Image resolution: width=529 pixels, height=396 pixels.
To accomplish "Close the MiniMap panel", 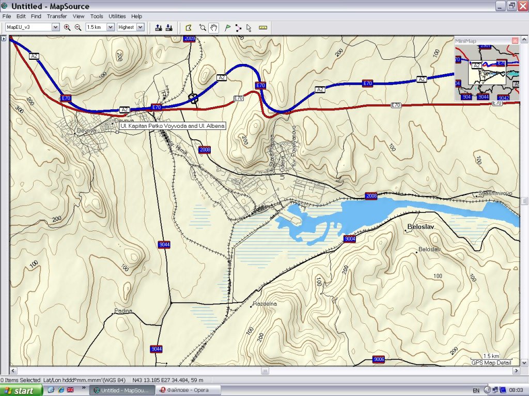I will (515, 41).
